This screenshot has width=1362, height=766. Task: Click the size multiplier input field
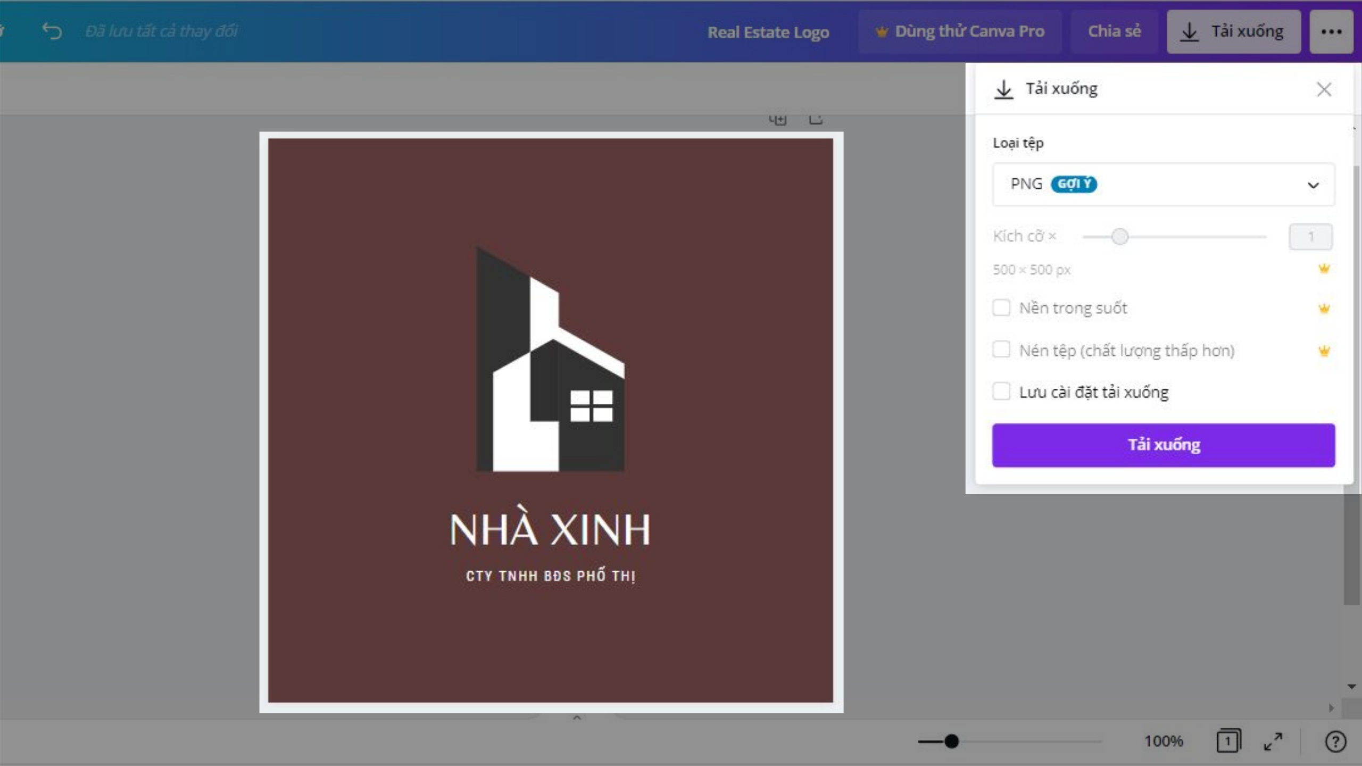point(1310,237)
